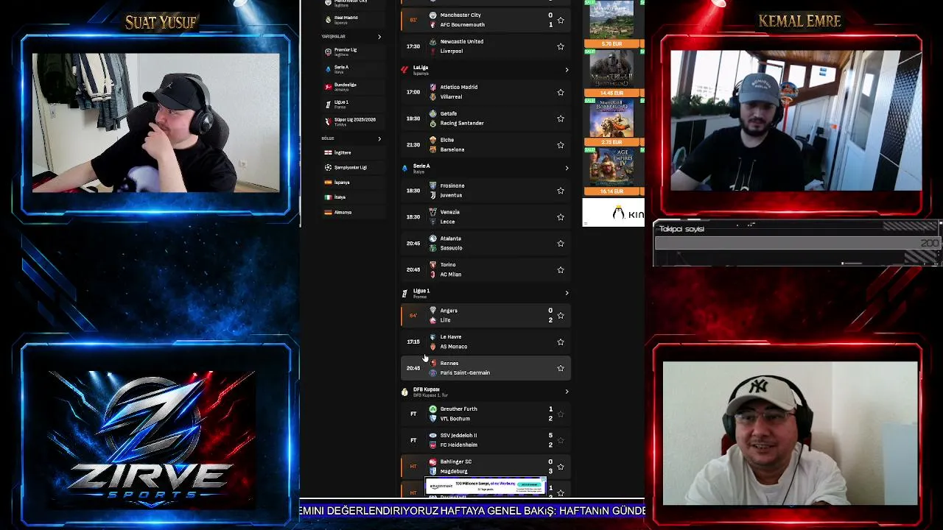This screenshot has height=530, width=943.
Task: Click the Torino vs AC Milan 20:45 kickoff time
Action: pos(413,269)
